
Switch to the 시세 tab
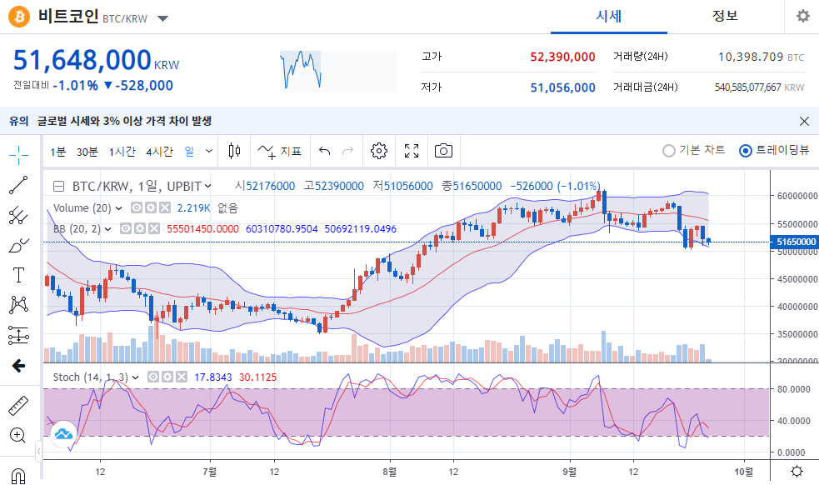pos(608,16)
